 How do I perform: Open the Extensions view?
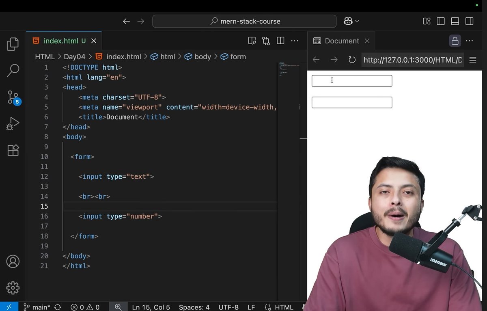(x=13, y=150)
